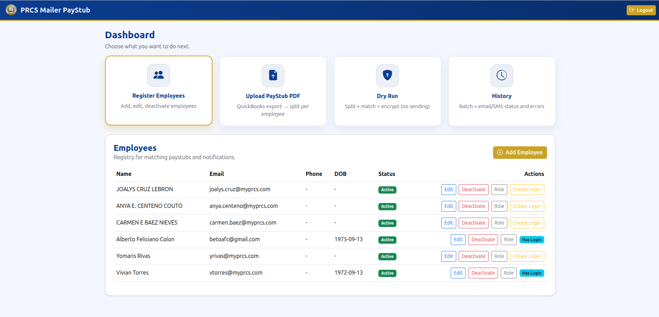This screenshot has width=659, height=317.
Task: Create login for ANYA E. CENTENO COUTO
Action: coord(527,206)
